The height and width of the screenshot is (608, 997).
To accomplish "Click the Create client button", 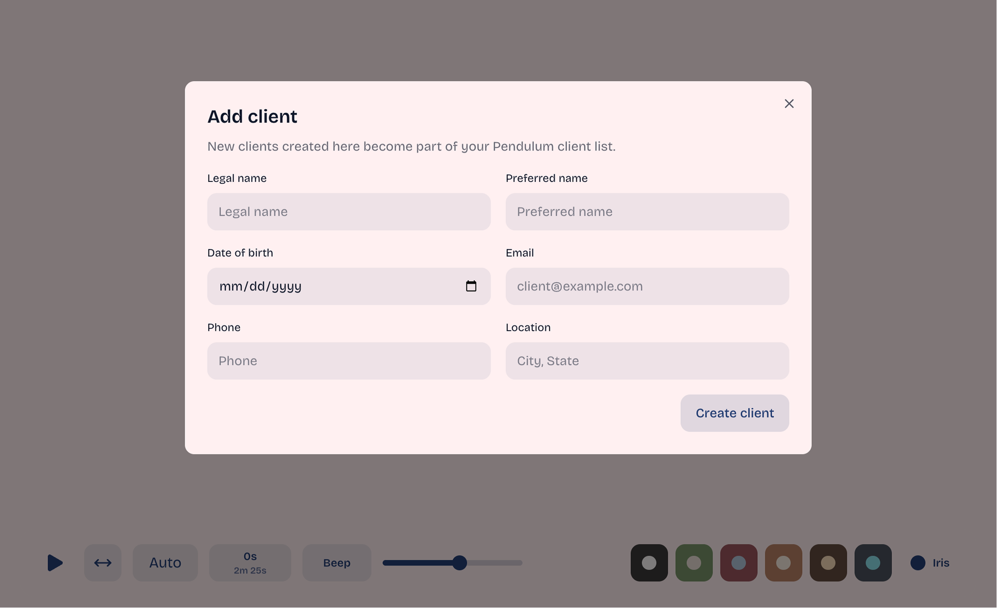I will pyautogui.click(x=734, y=413).
